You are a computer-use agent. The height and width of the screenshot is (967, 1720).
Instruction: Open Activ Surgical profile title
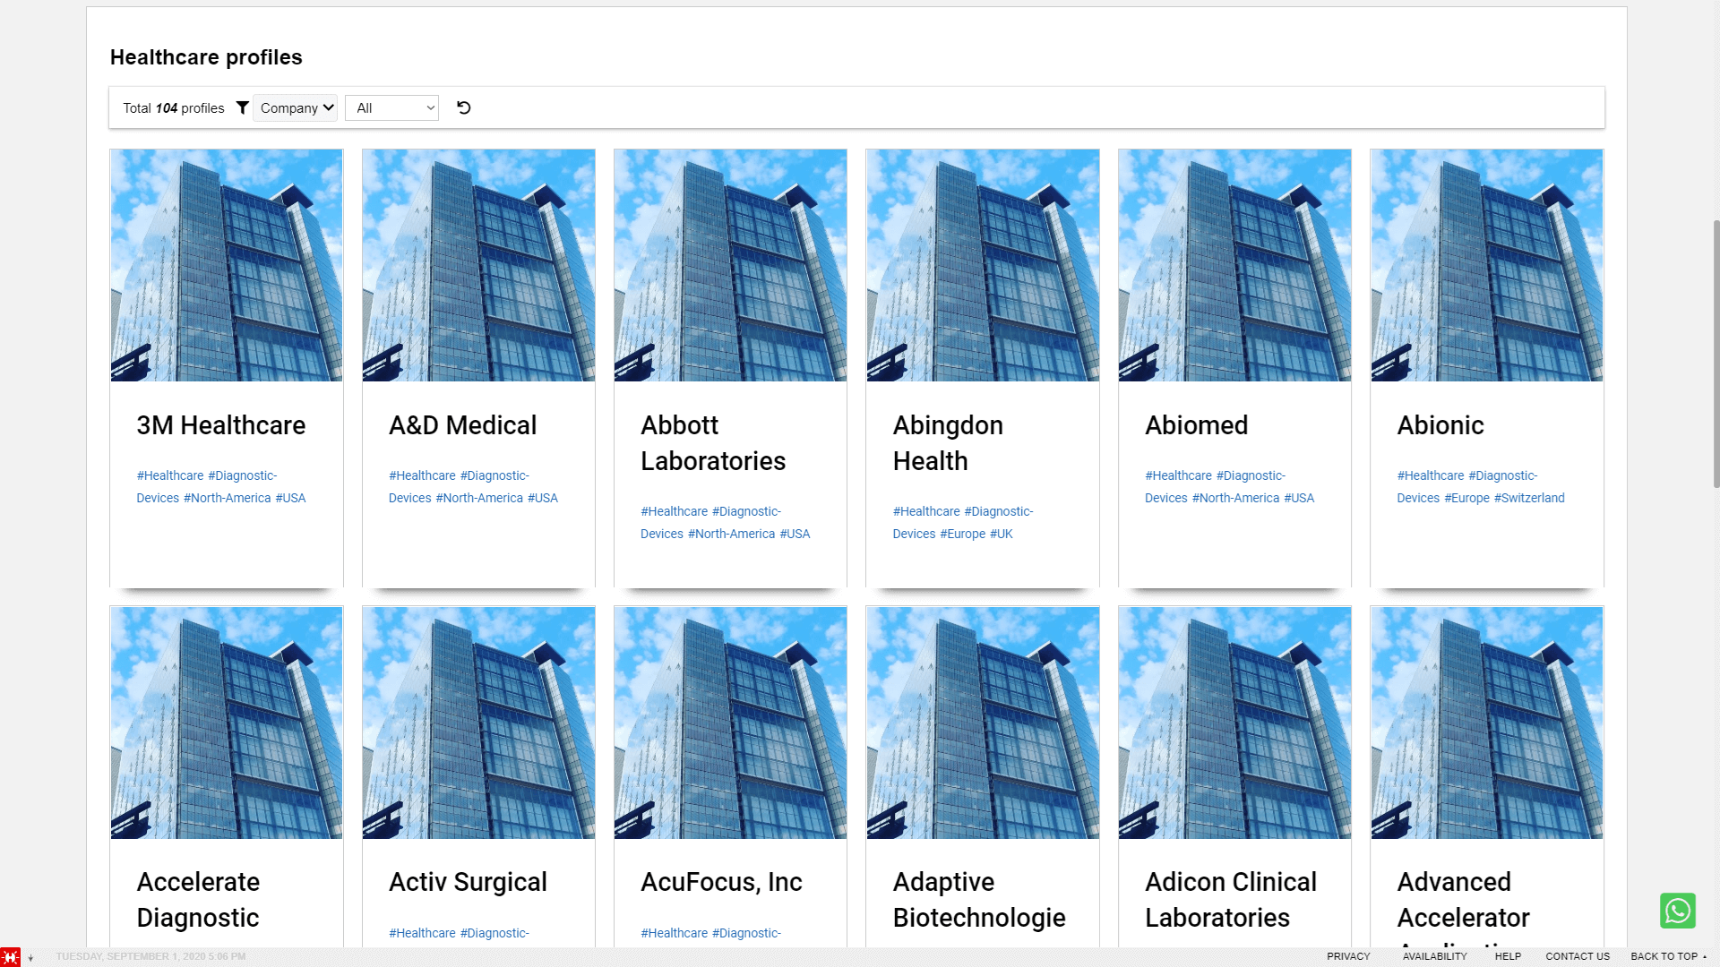pos(468,882)
